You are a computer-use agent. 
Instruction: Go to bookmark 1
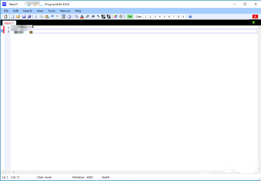146,17
